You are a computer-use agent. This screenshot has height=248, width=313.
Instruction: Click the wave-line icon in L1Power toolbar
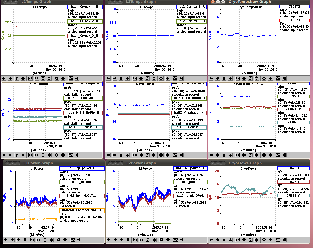[x=73, y=240]
